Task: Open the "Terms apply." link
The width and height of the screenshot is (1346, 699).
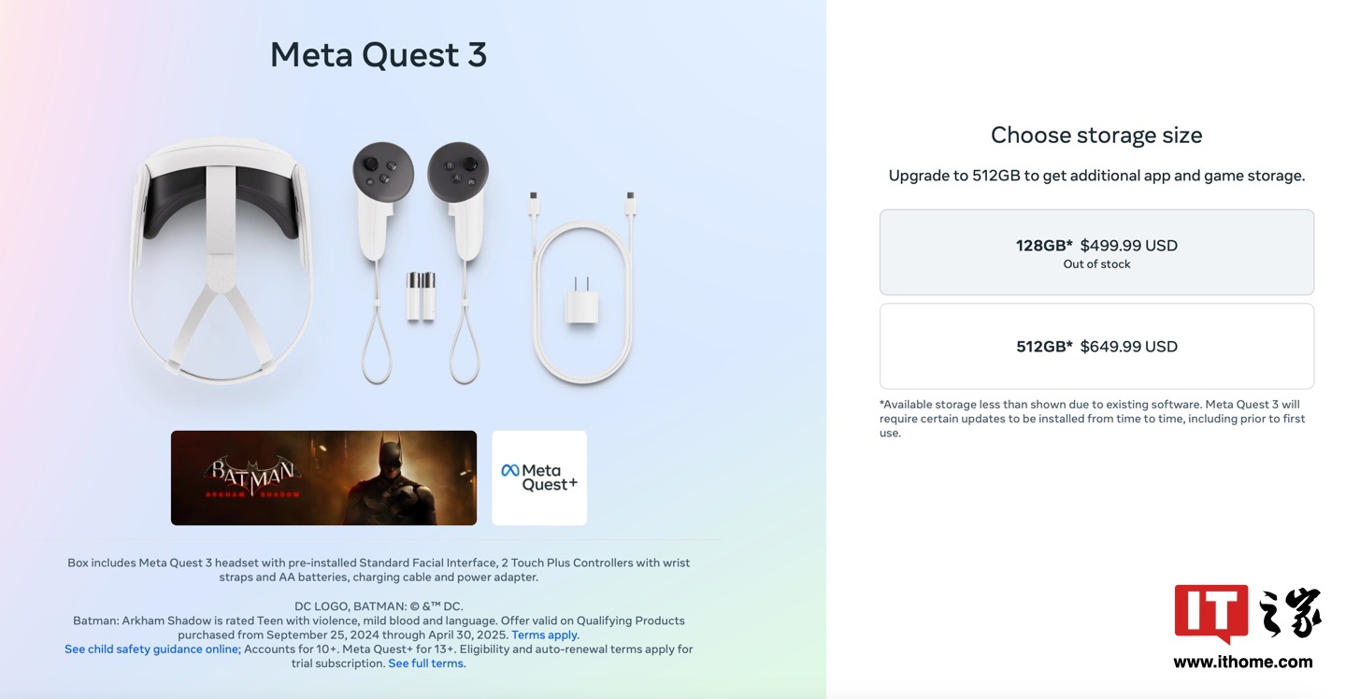Action: point(545,635)
